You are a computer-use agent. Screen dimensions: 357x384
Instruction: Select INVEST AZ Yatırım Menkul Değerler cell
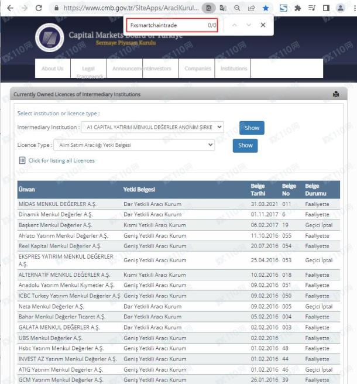pyautogui.click(x=67, y=359)
